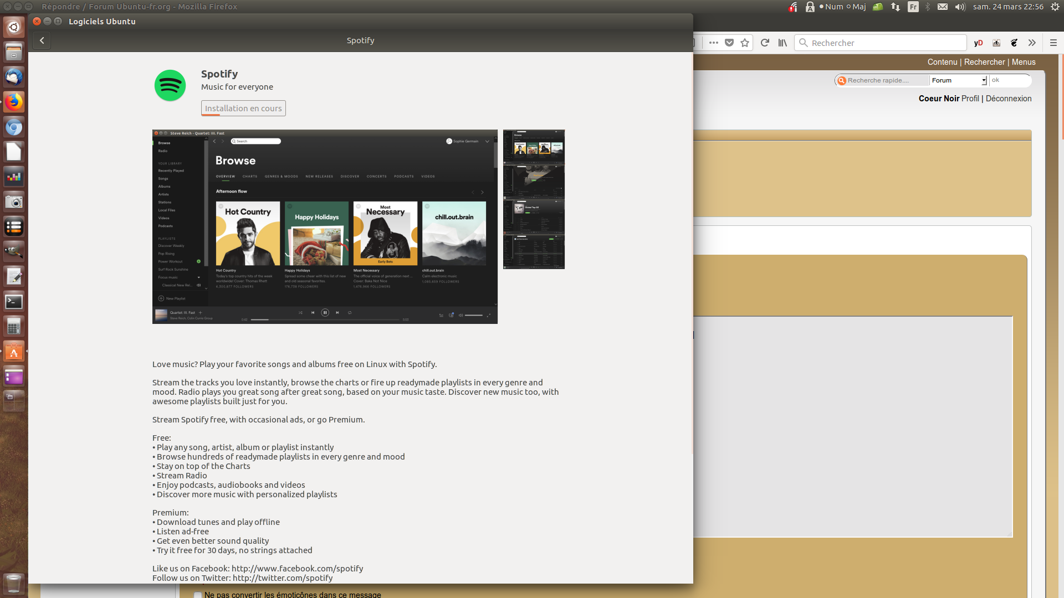Click the Spotify green logo icon
Image resolution: width=1064 pixels, height=598 pixels.
pos(170,85)
